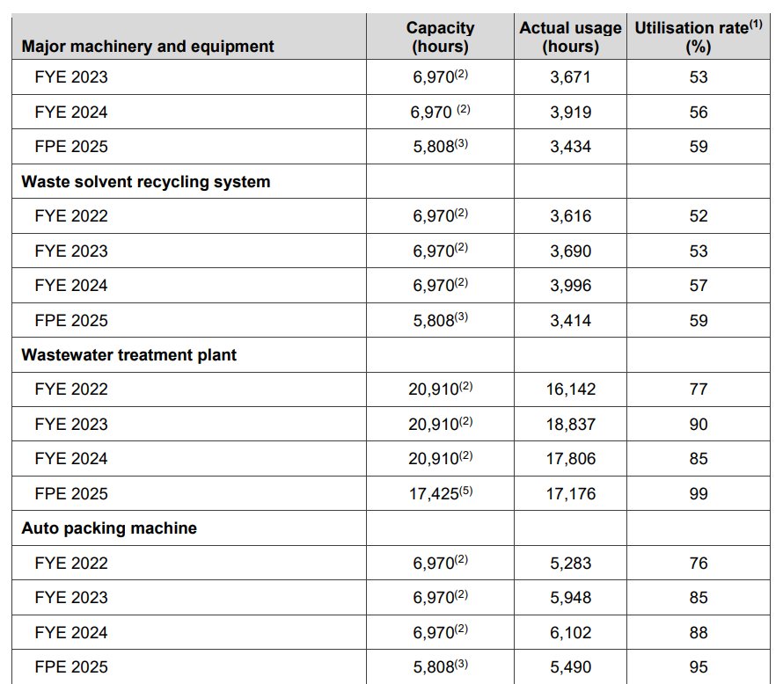Select the 3,671 actual usage value
This screenshot has width=783, height=684.
pos(570,77)
